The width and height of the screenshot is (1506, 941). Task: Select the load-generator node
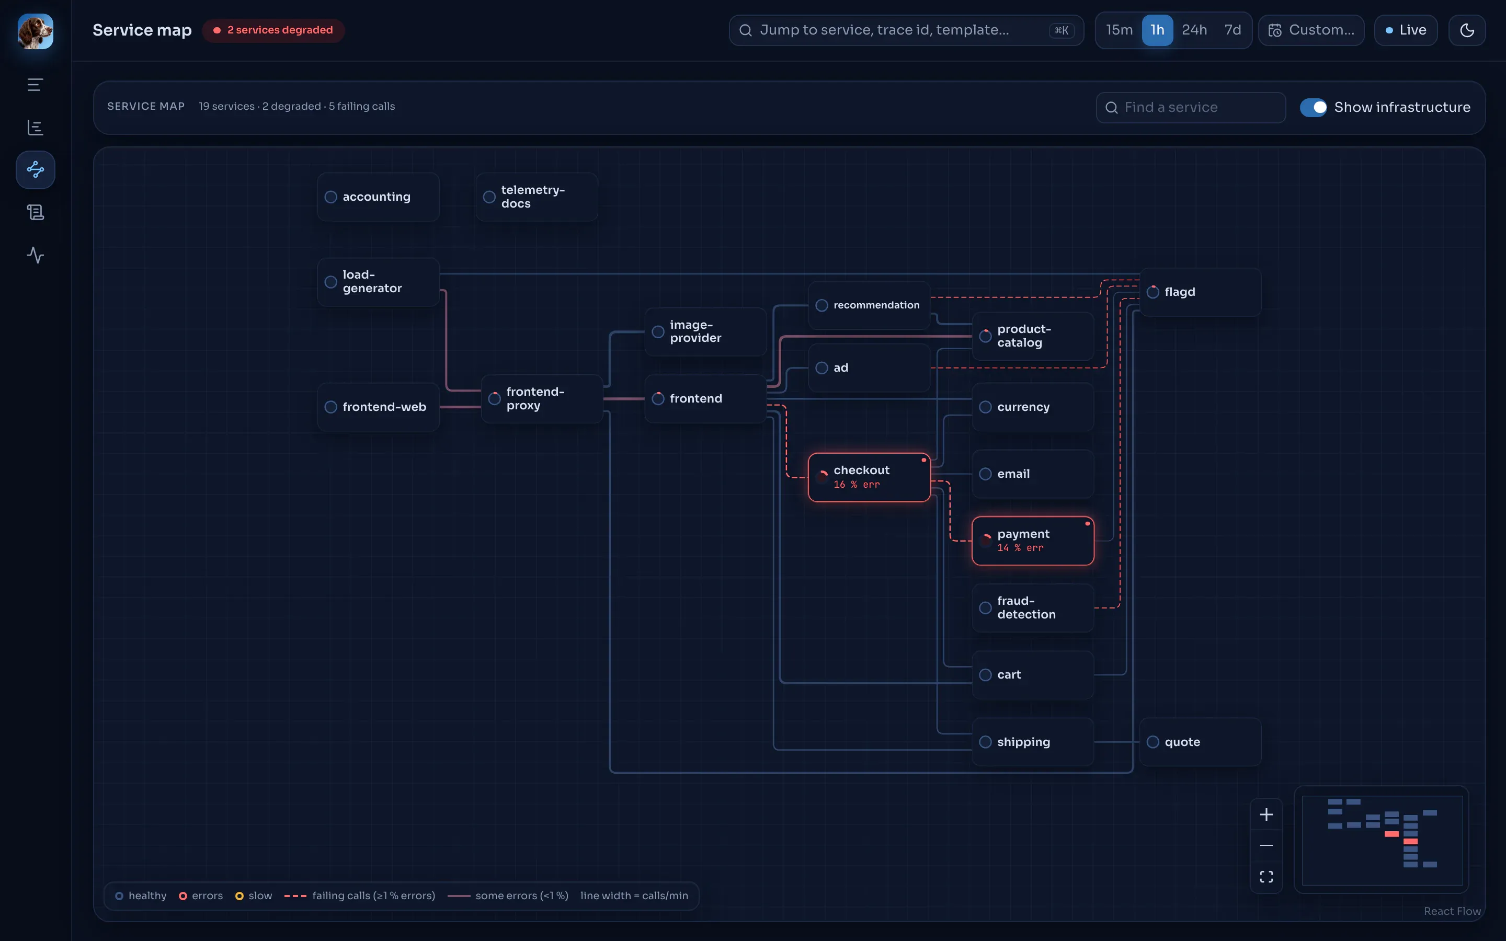pyautogui.click(x=378, y=281)
